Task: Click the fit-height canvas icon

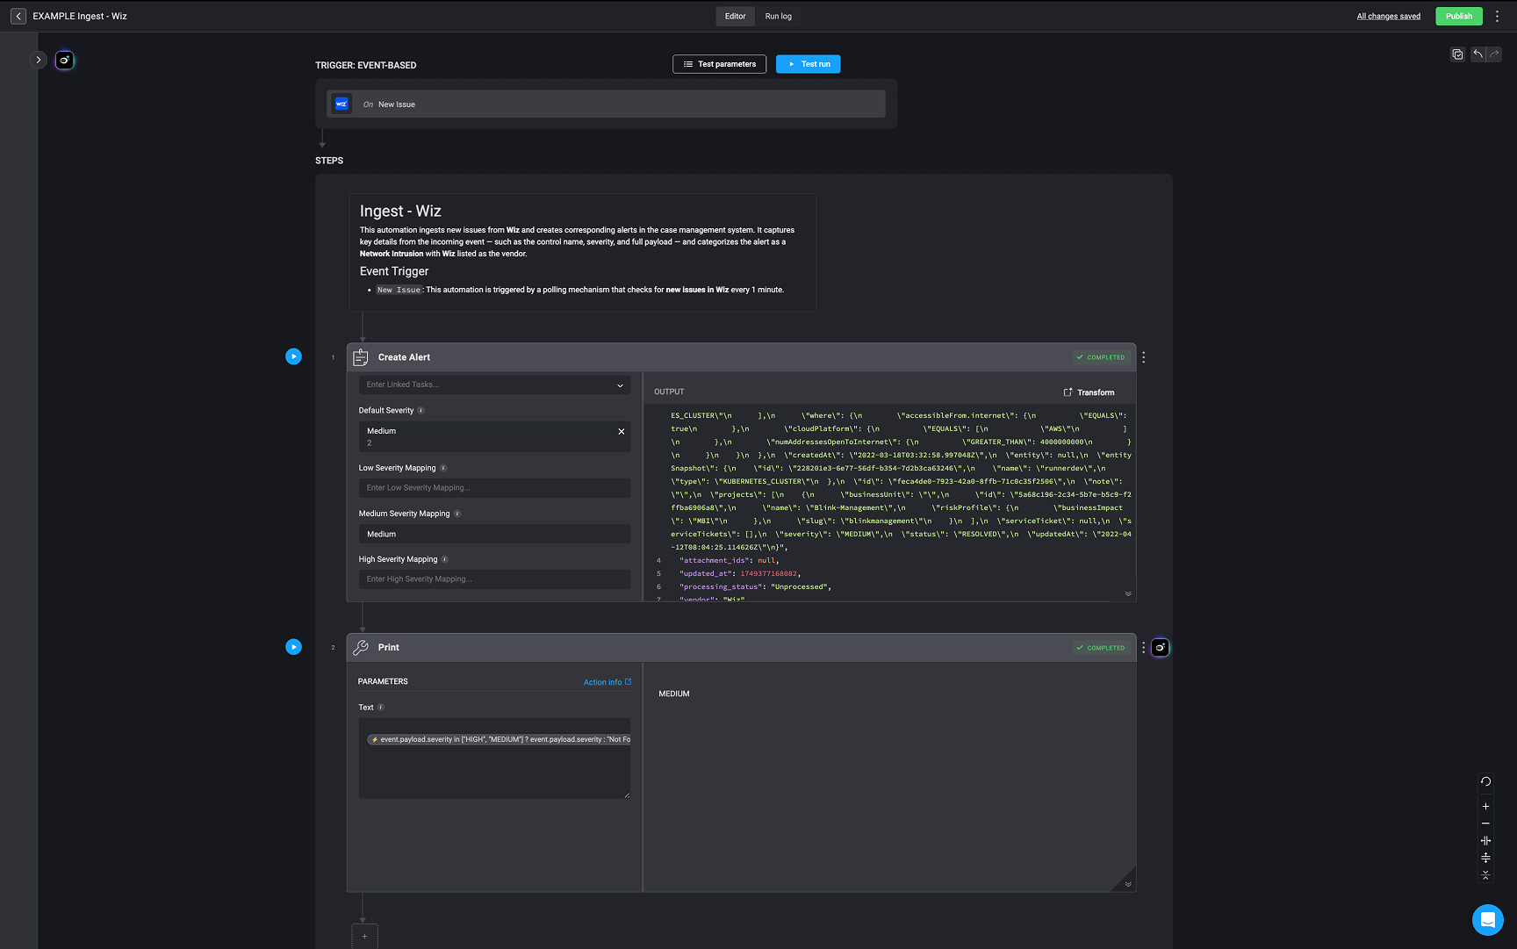Action: [1485, 858]
